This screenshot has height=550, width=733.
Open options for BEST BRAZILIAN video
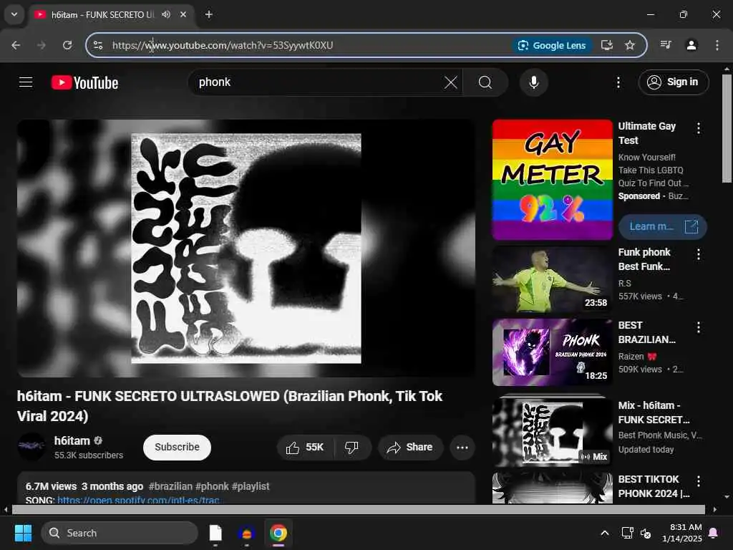[x=699, y=327]
